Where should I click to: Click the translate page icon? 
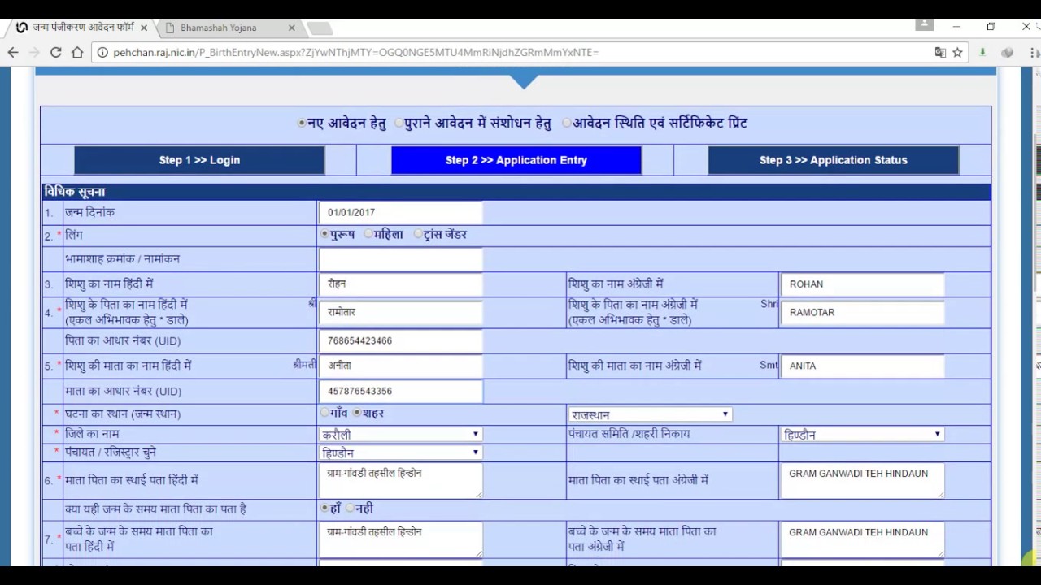coord(940,52)
